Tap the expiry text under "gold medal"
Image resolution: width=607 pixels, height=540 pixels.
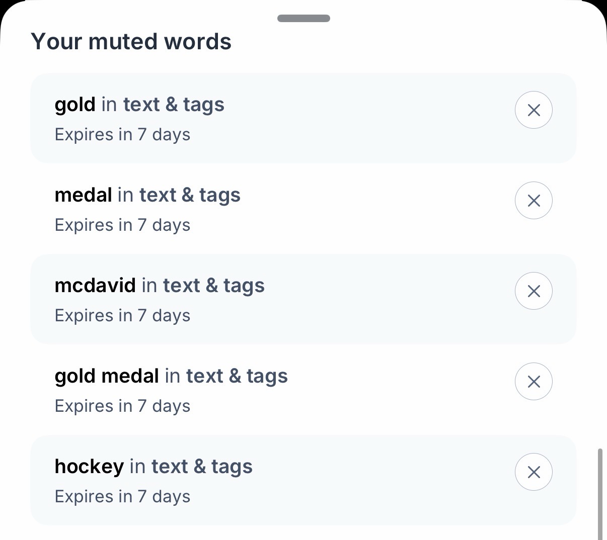(122, 406)
